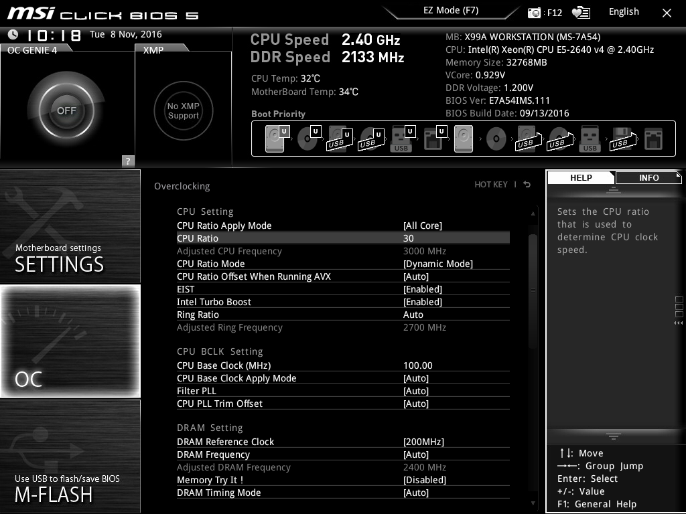Take a screenshot with the F12 camera icon

534,13
